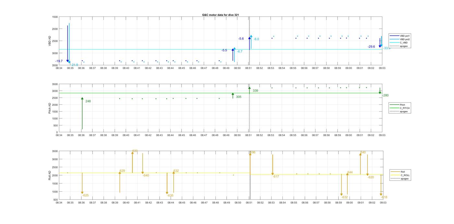Click 'apogee' in the VBD plot legend
This screenshot has width=454, height=224.
point(399,46)
